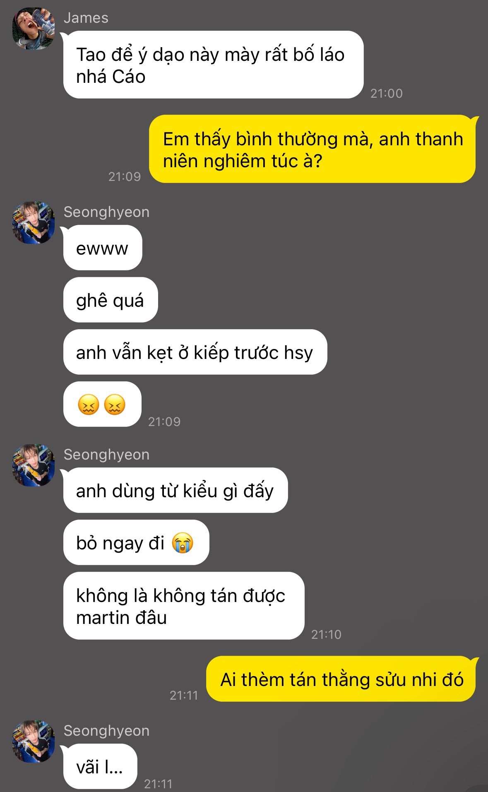
Task: Select the 'anh vẫn kẹt ở kiếp trước hsy' bubble
Action: point(195,352)
